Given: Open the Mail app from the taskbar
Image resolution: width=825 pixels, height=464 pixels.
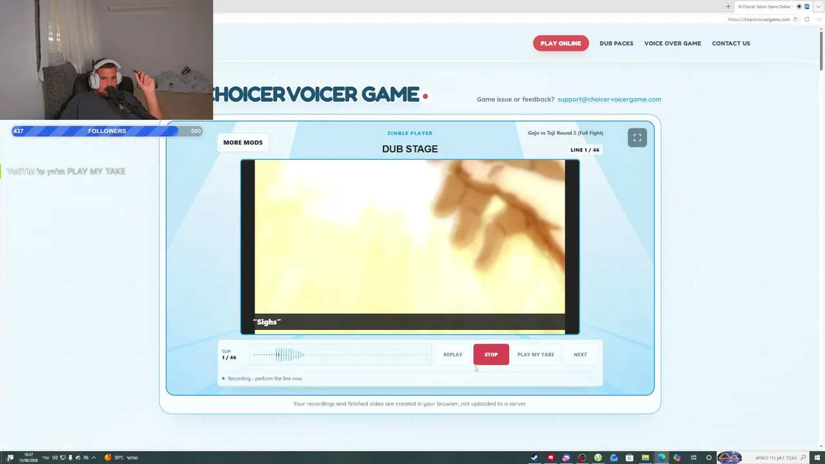Looking at the screenshot, I should 614,458.
